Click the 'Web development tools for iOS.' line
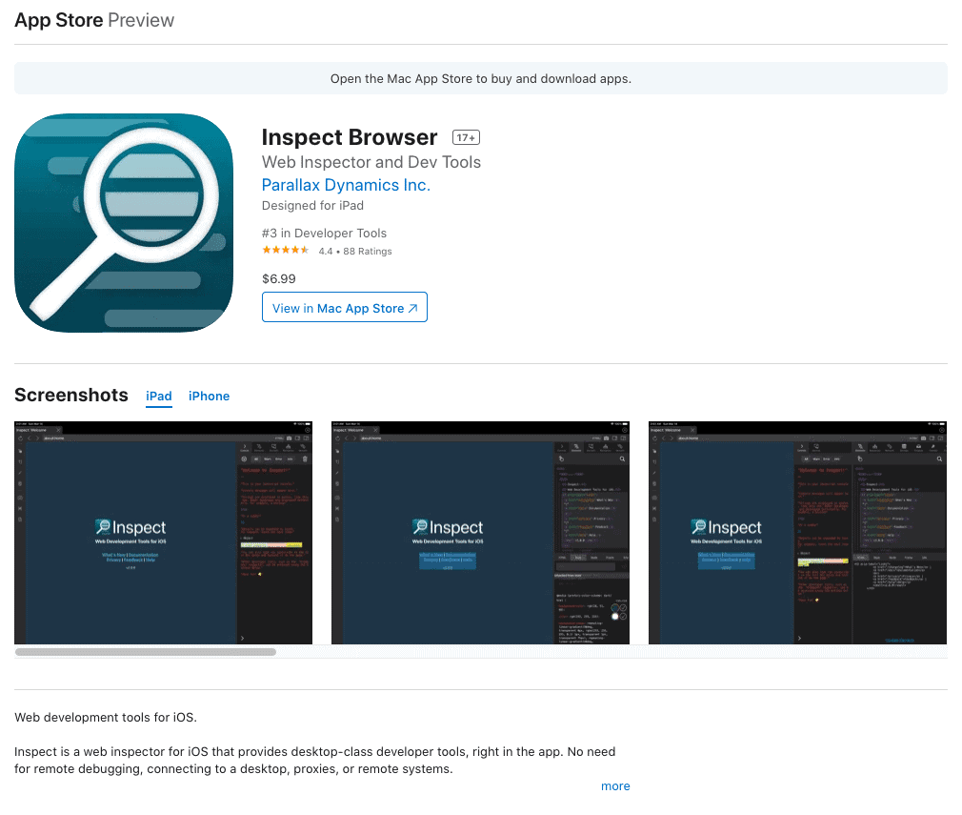 tap(106, 718)
